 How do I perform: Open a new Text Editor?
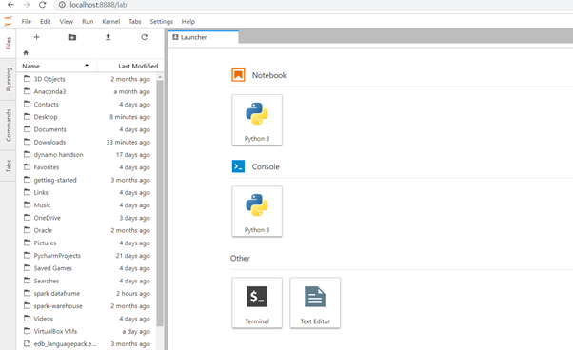tap(315, 302)
